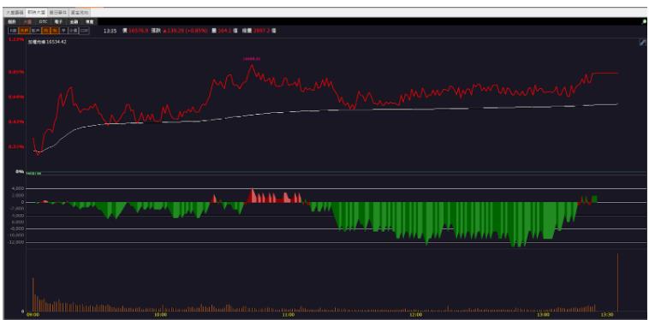Viewport: 649px width, 320px height.
Task: Select the orange-highlighted 大盤 sub-tab
Action: click(27, 21)
